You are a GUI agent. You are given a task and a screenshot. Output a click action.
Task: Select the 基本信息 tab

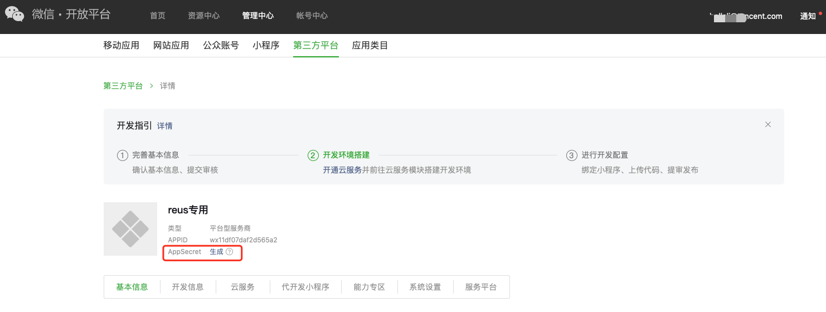point(132,287)
